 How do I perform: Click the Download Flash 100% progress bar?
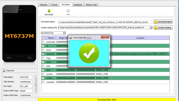(107, 100)
